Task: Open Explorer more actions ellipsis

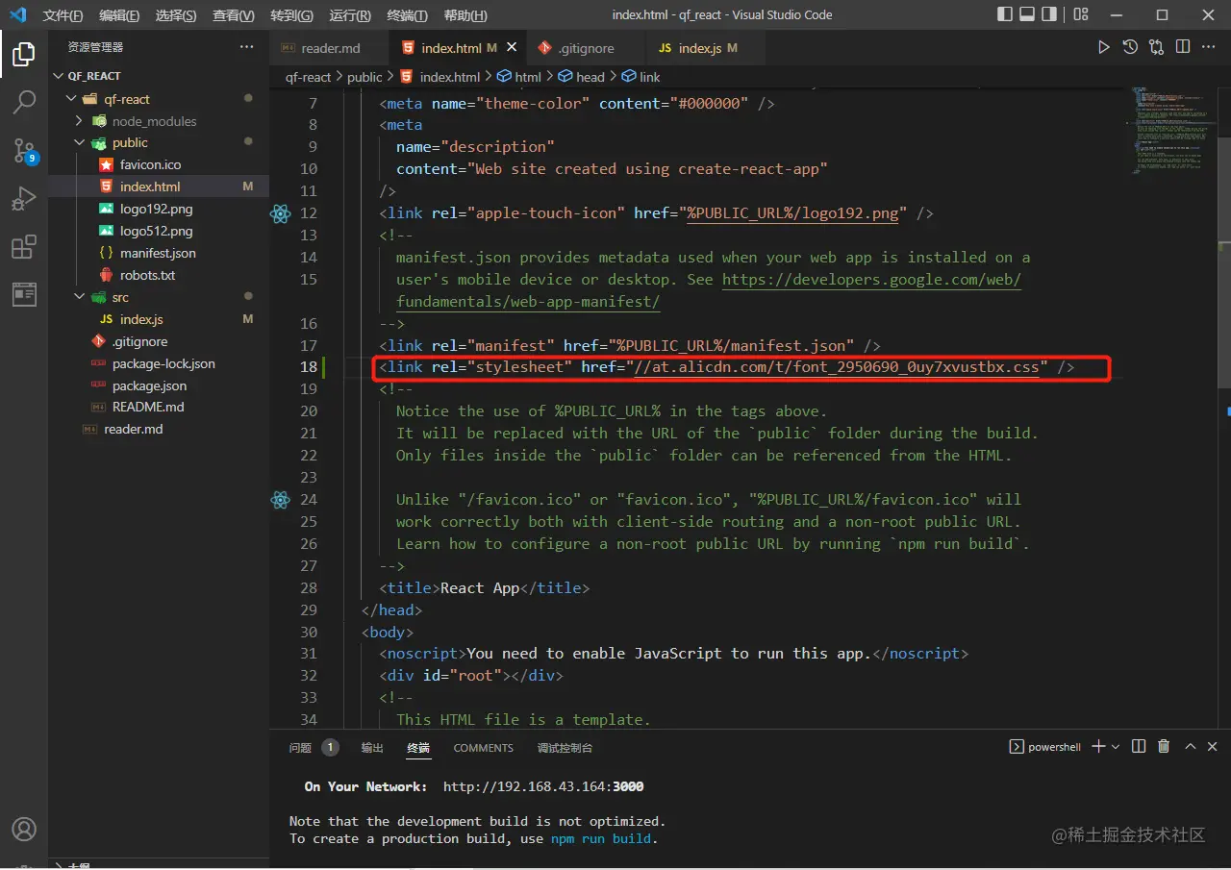Action: pos(247,47)
